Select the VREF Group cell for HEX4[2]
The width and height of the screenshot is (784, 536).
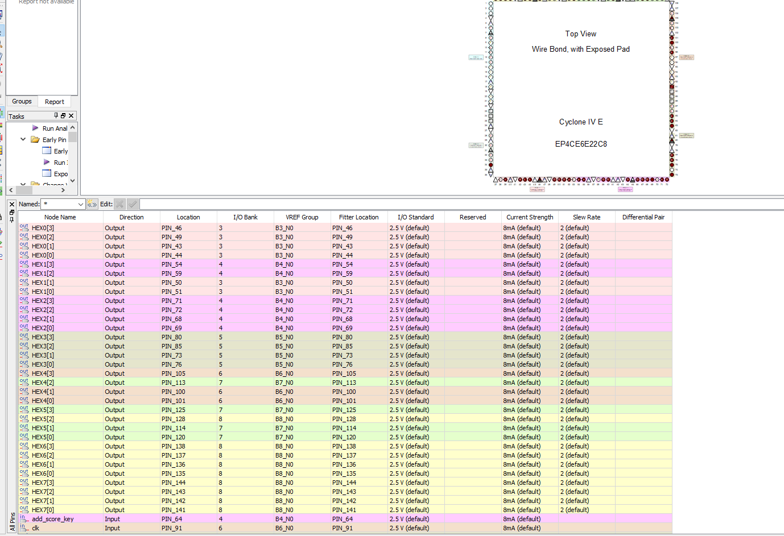[302, 382]
